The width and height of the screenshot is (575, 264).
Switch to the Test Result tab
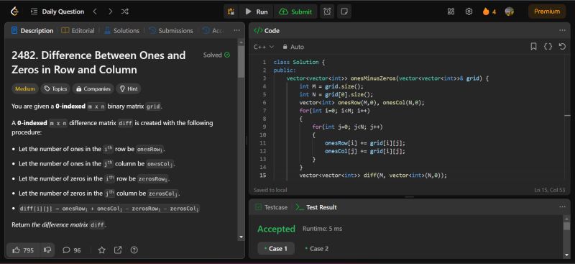(316, 207)
